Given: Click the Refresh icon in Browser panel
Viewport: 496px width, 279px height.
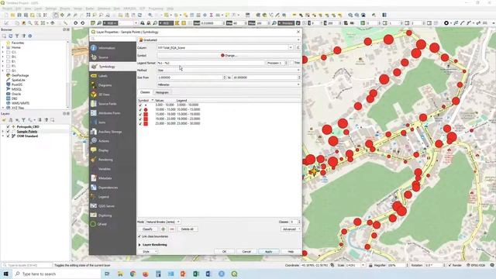Looking at the screenshot, I should 10,36.
